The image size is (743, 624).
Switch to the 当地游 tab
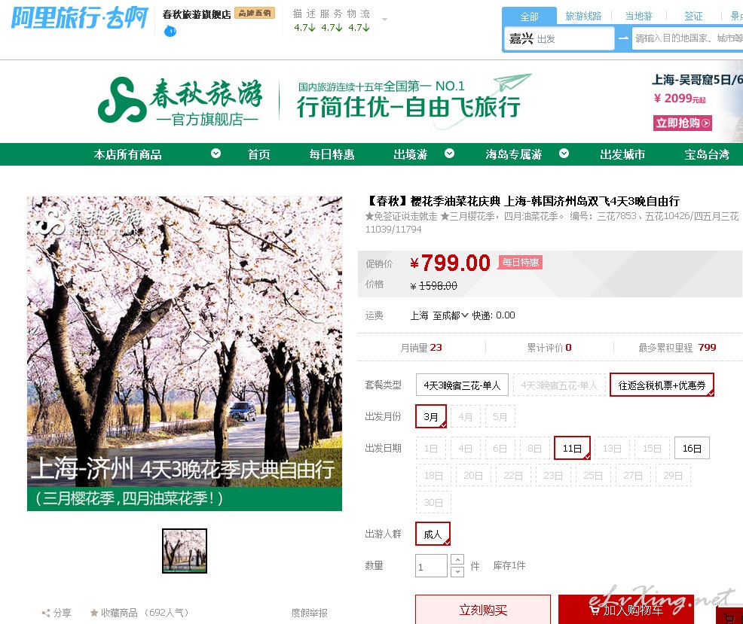point(638,16)
